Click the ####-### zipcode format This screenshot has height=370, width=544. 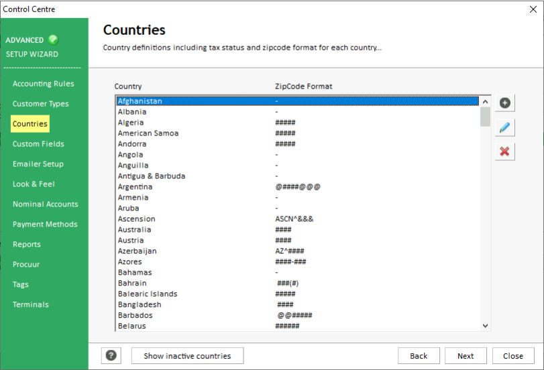tap(290, 262)
